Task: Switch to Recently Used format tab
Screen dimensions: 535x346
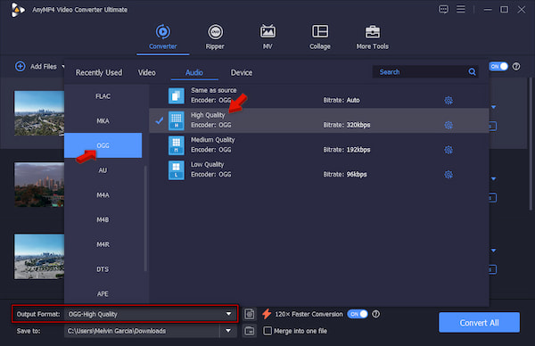Action: click(x=99, y=72)
